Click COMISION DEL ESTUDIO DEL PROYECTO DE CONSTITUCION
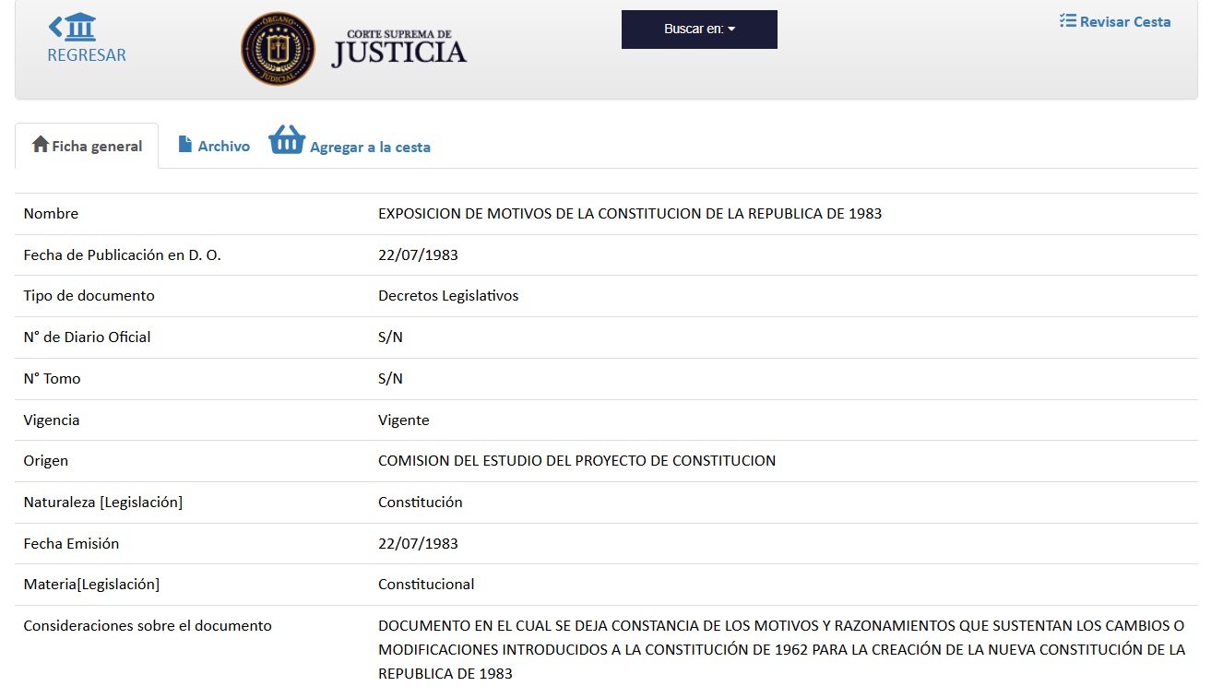The height and width of the screenshot is (698, 1223). tap(577, 460)
